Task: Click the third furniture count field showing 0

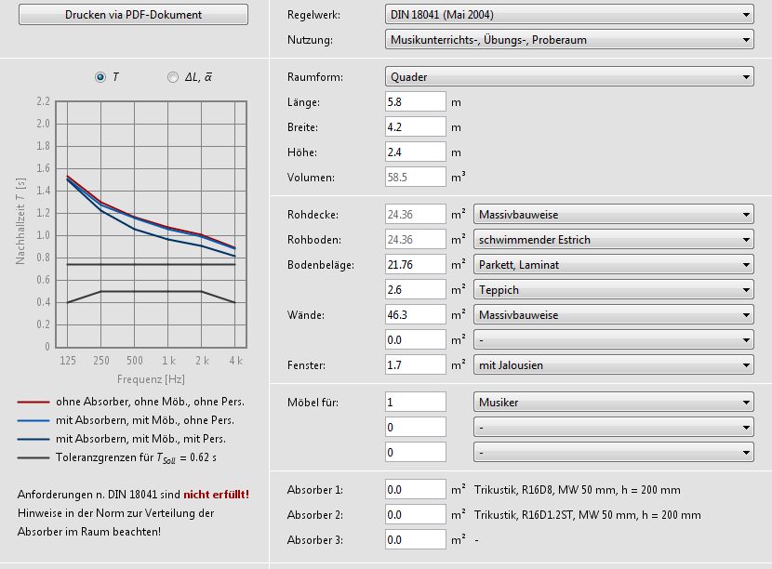Action: [x=416, y=453]
